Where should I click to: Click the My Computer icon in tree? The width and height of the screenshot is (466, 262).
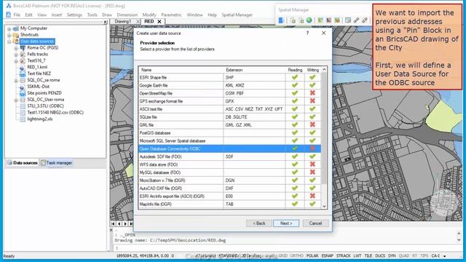pos(16,28)
